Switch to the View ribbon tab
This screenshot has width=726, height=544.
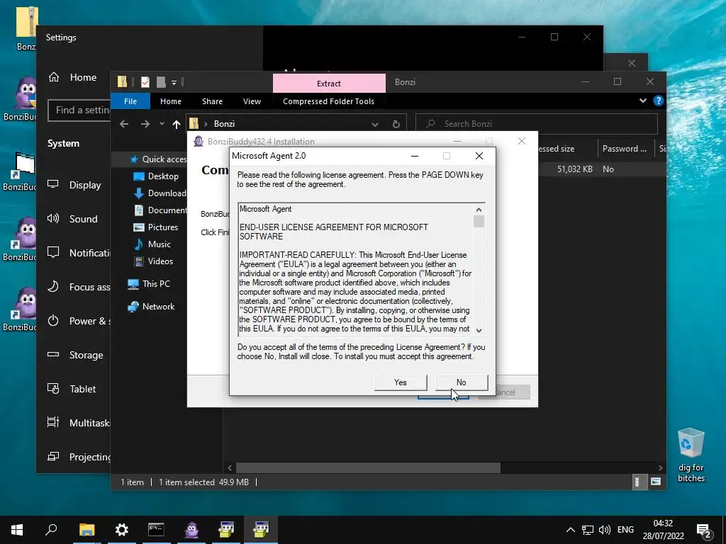coord(252,101)
